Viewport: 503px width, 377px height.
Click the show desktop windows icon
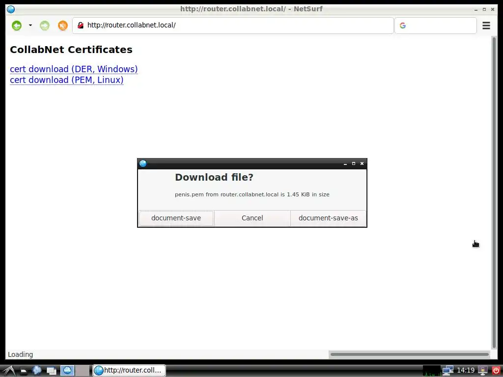tap(51, 371)
